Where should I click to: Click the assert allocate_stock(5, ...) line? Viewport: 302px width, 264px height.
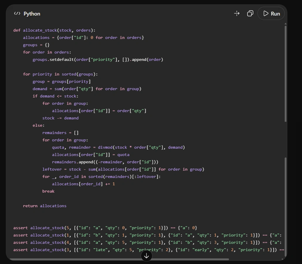[x=105, y=228]
